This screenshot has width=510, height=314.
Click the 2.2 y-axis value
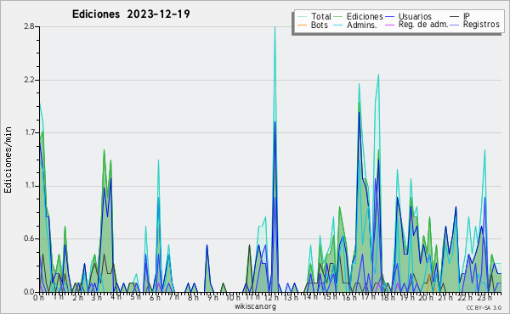(29, 80)
